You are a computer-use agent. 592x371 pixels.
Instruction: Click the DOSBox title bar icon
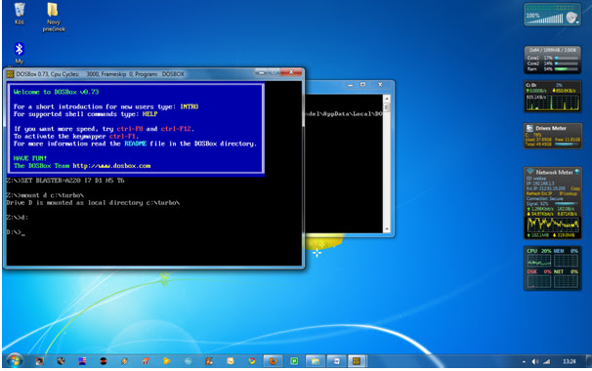point(10,74)
